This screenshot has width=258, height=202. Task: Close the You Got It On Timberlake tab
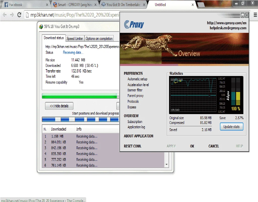tap(144, 5)
